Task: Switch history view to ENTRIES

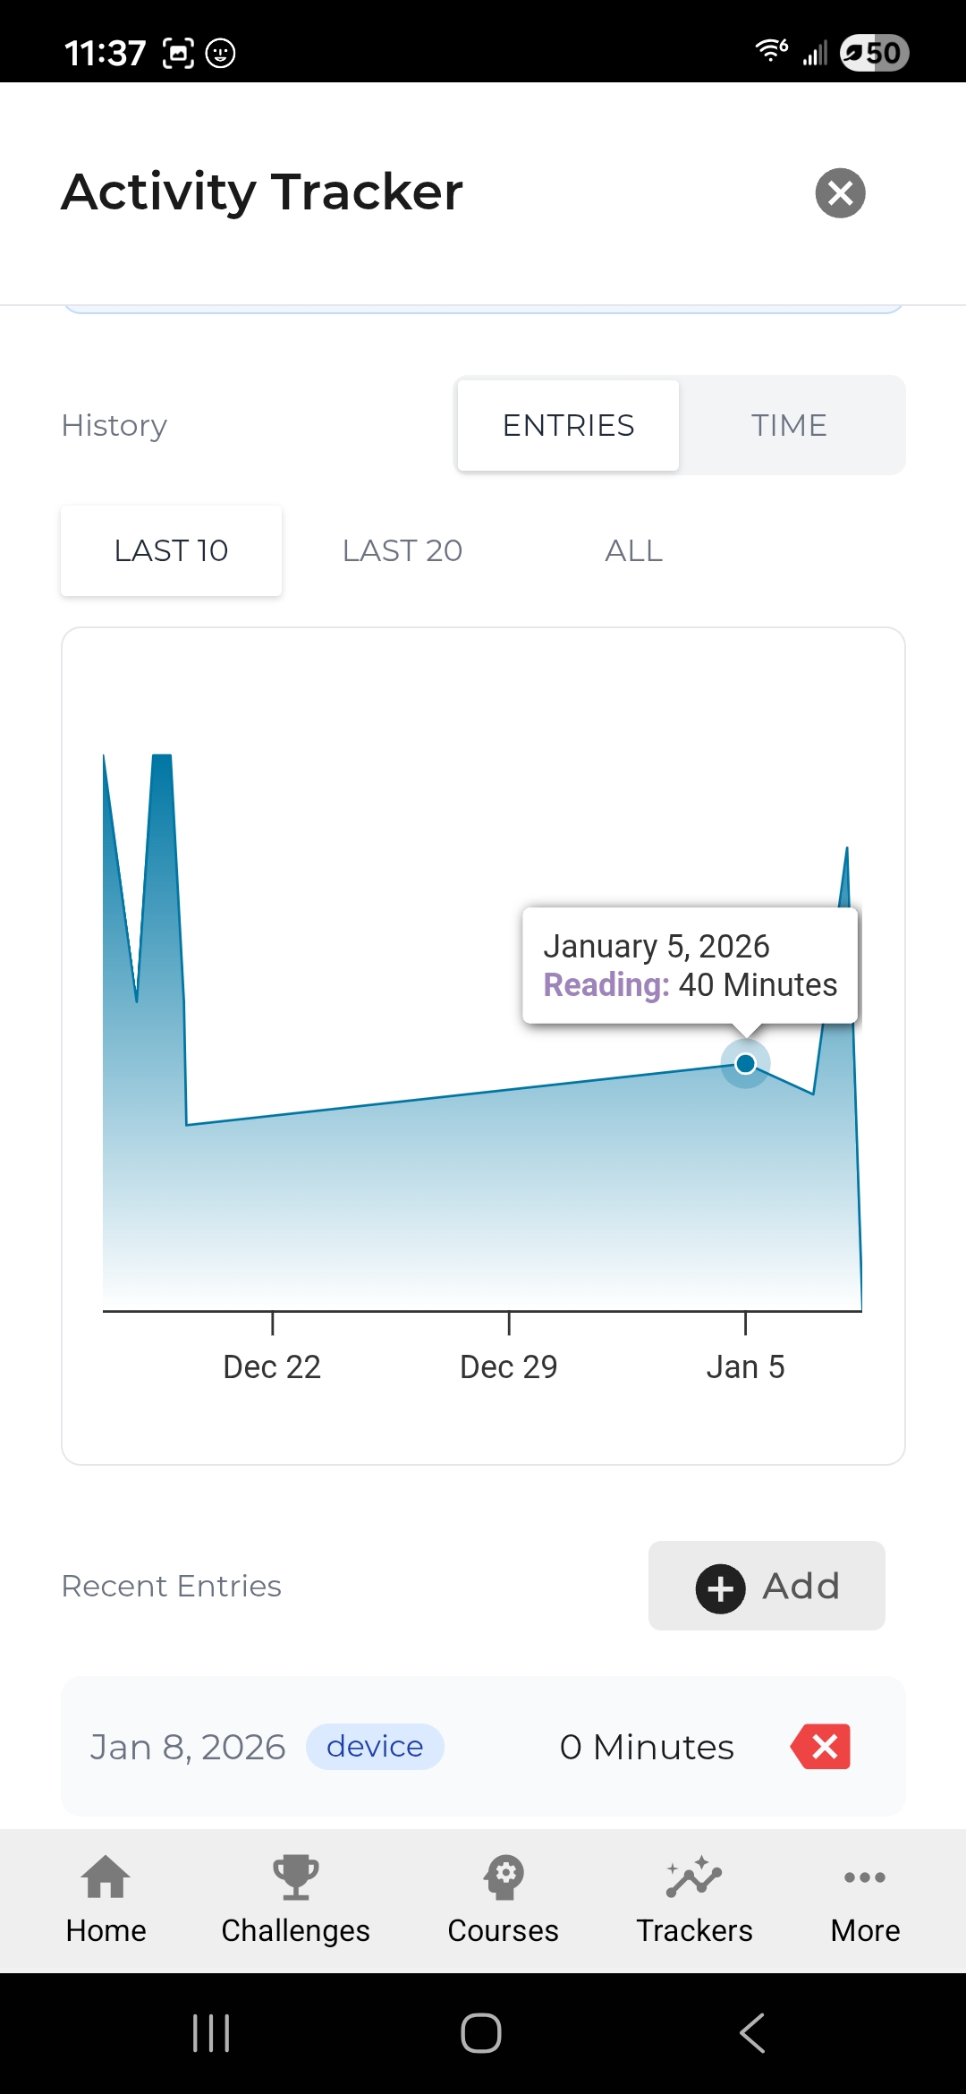Action: click(x=568, y=426)
